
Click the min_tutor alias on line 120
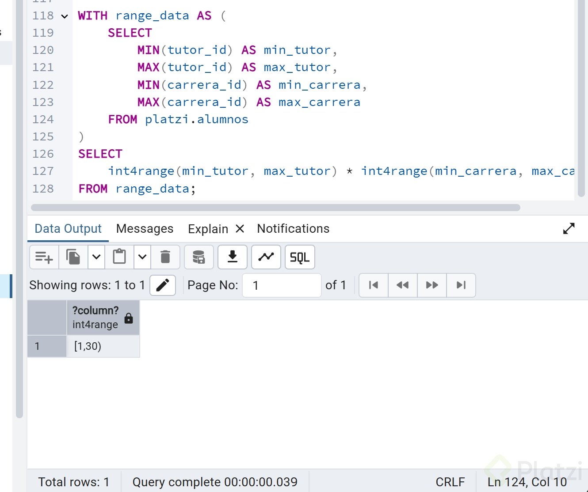(297, 50)
